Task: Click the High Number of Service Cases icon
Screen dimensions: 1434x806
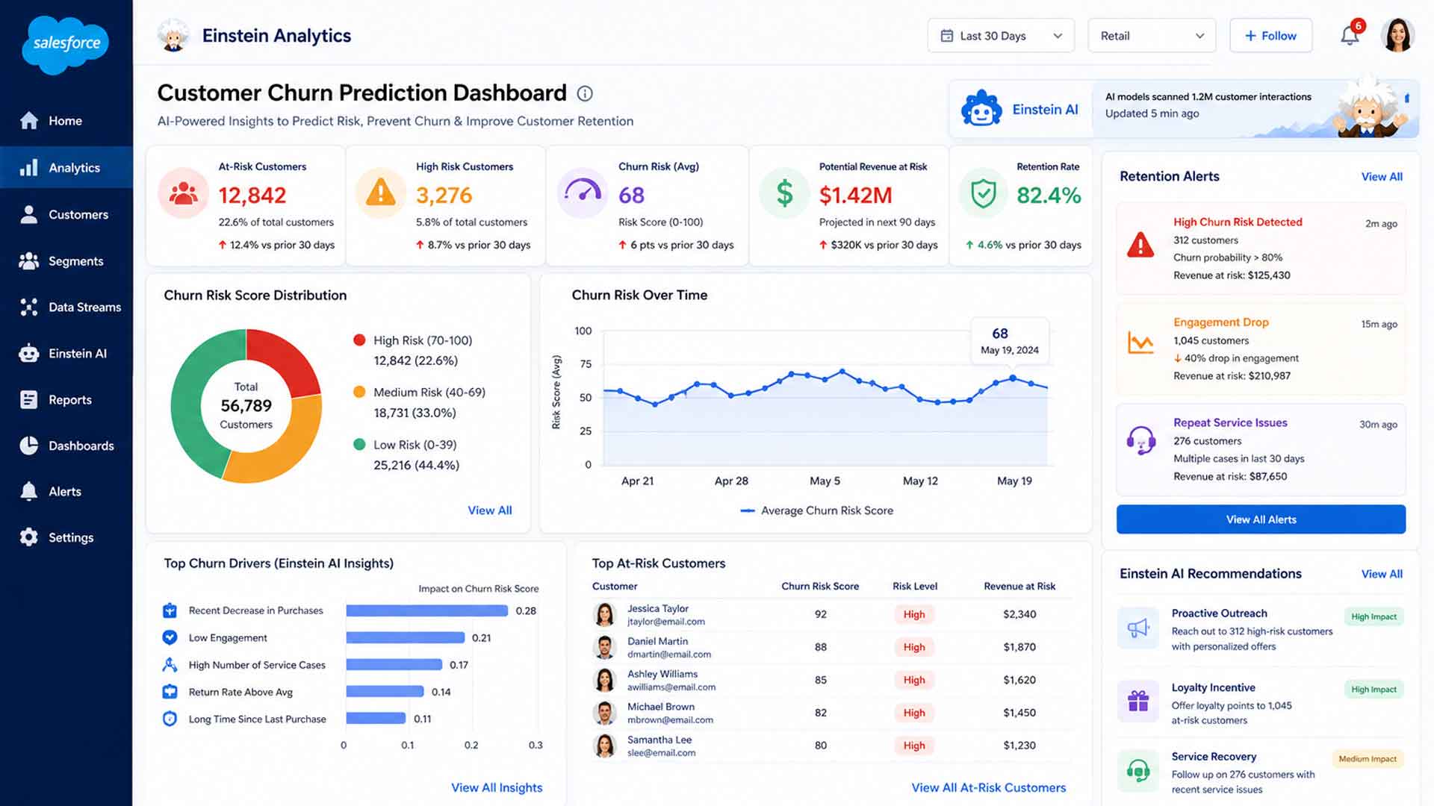Action: (170, 664)
